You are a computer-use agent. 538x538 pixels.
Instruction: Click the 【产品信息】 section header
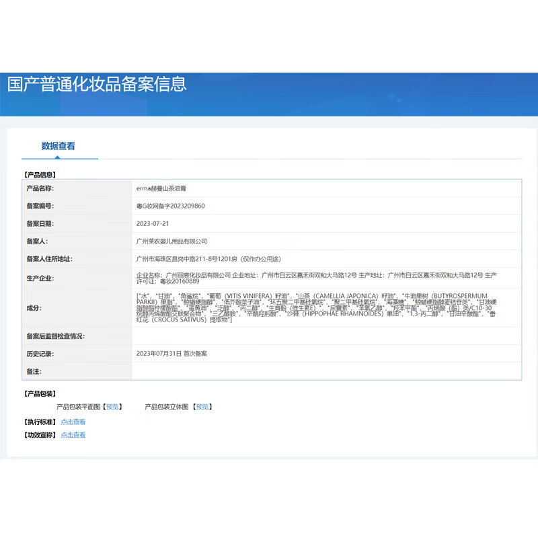(41, 174)
